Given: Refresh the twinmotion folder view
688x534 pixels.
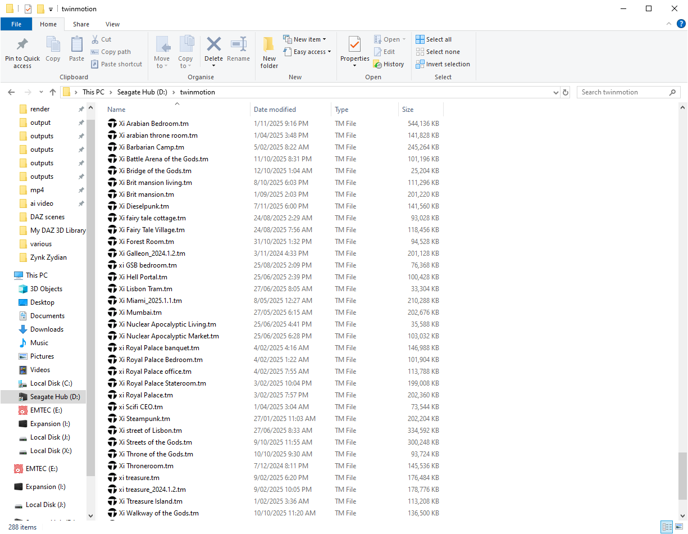Looking at the screenshot, I should pos(566,92).
